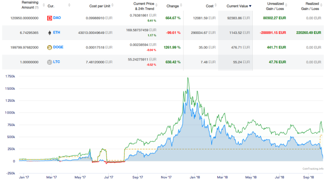Click DAO change 664.67 %
The height and width of the screenshot is (180, 327).
pos(173,18)
